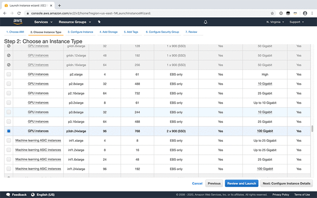317x198 pixels.
Task: Jump to step 3 Configure Instance
Action: click(80, 32)
